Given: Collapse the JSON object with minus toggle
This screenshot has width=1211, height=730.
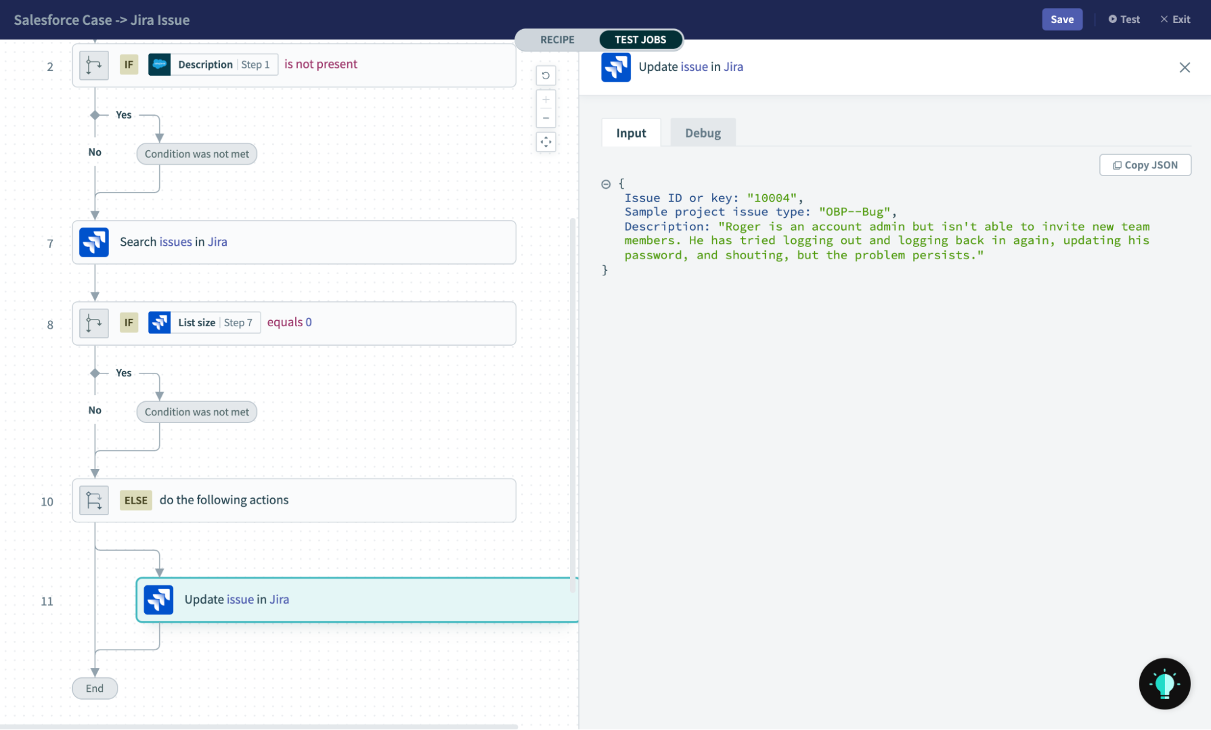Looking at the screenshot, I should click(x=606, y=184).
